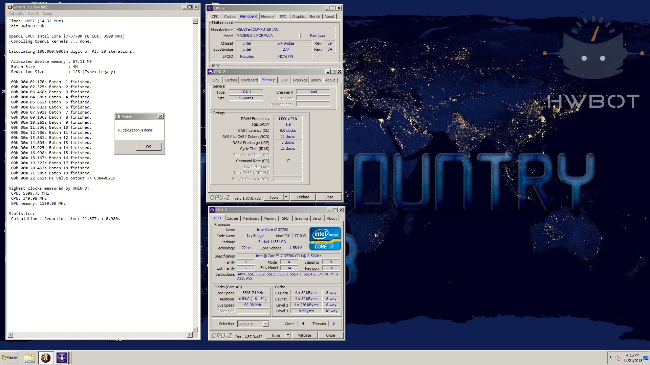The height and width of the screenshot is (365, 650).
Task: Expand Tools dropdown arrow in Memory CPU-Z window
Action: 286,197
